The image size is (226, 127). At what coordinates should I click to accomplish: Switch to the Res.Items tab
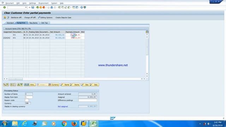34,23
